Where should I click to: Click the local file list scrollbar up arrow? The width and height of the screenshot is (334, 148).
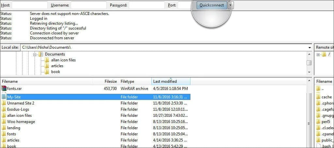tap(309, 81)
